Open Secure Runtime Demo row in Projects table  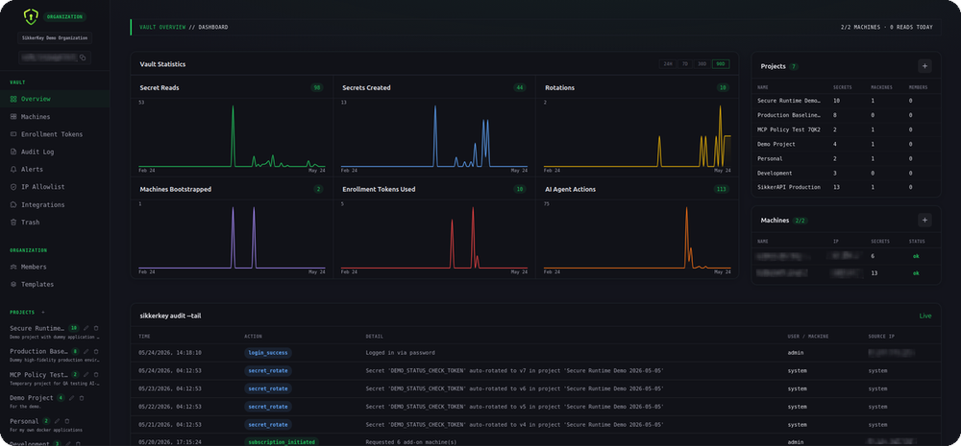click(846, 101)
